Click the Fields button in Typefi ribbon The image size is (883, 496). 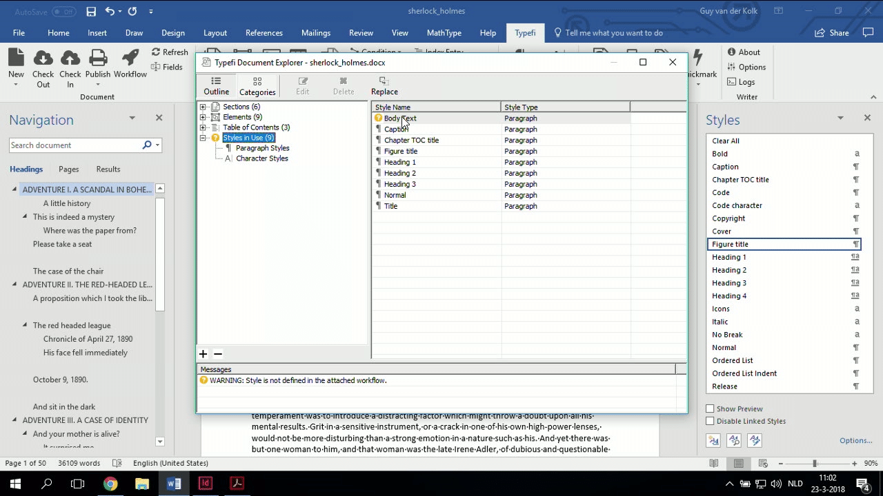[167, 67]
